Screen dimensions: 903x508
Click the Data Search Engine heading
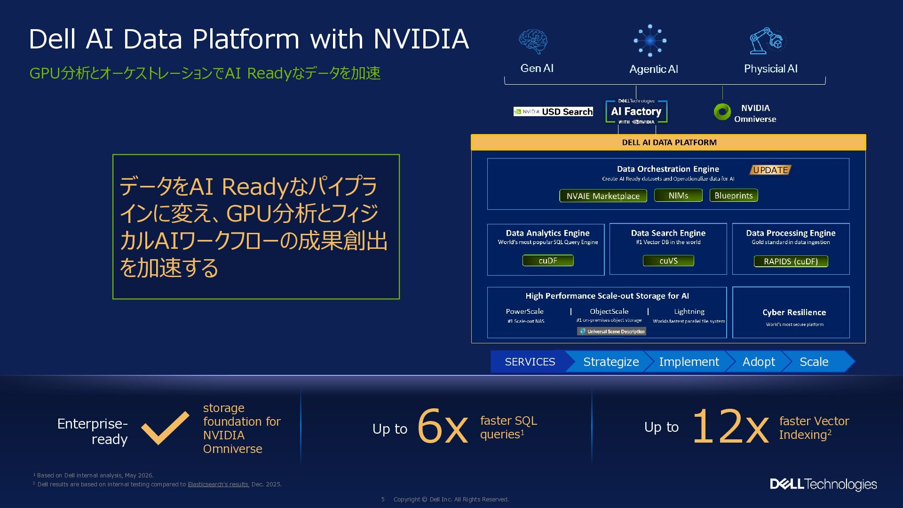[x=668, y=233]
